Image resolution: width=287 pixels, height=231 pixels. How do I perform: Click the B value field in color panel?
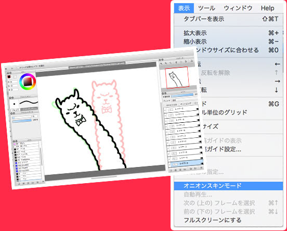(15, 89)
